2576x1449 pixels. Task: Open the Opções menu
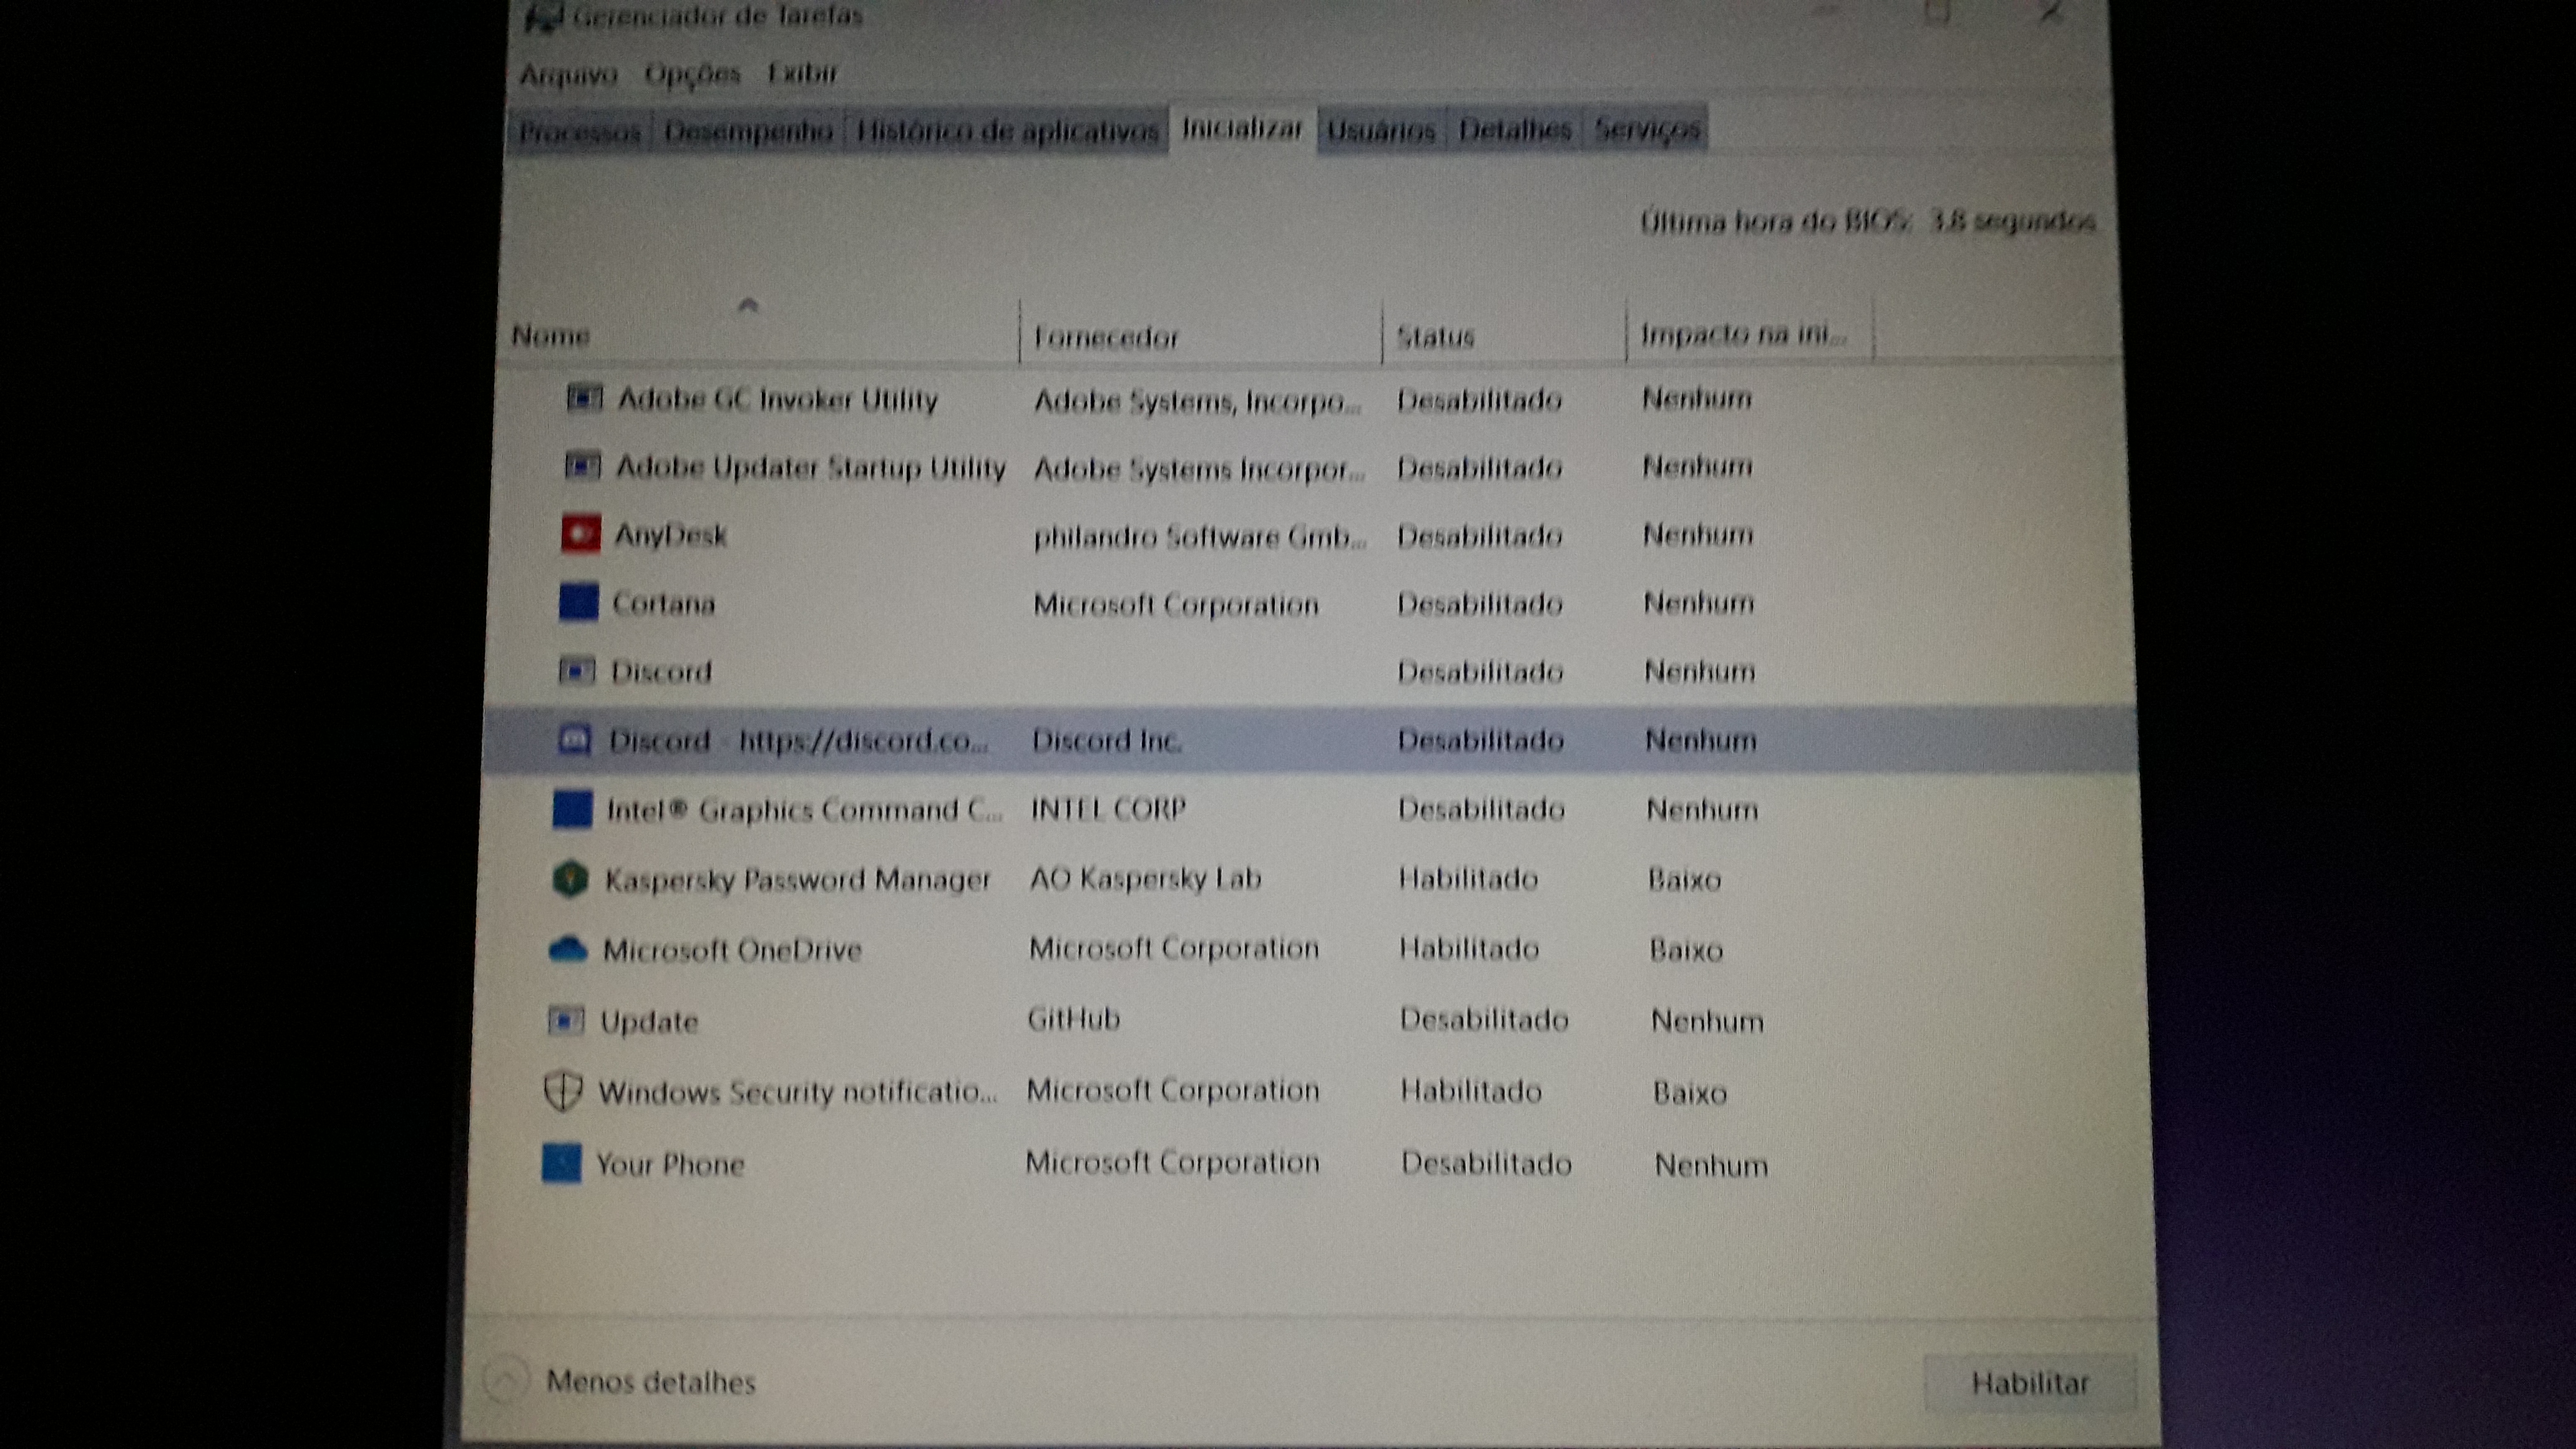pyautogui.click(x=692, y=74)
